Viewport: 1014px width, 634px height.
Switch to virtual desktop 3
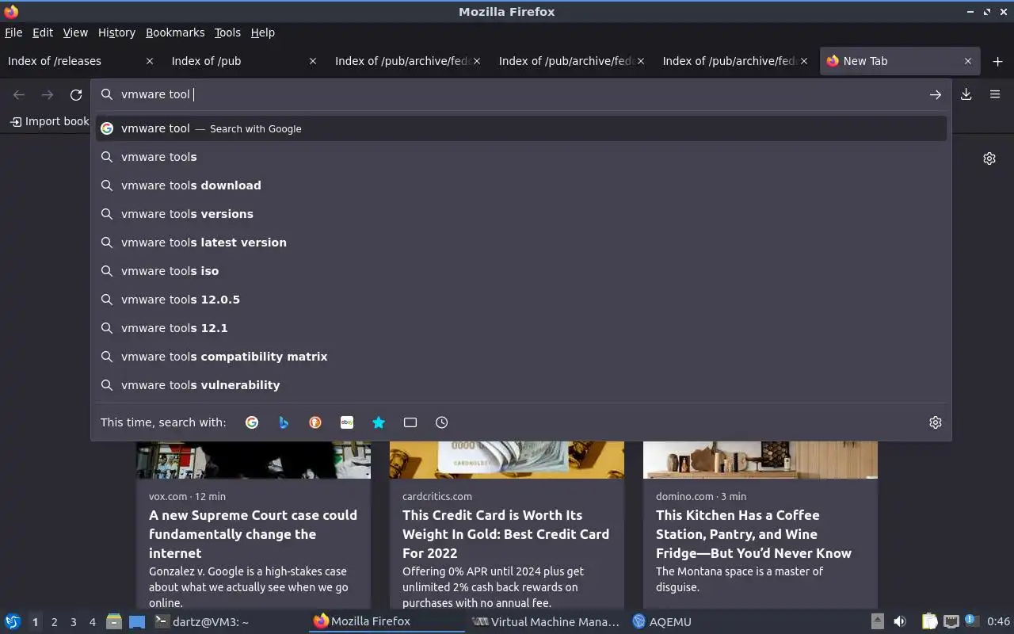[73, 622]
